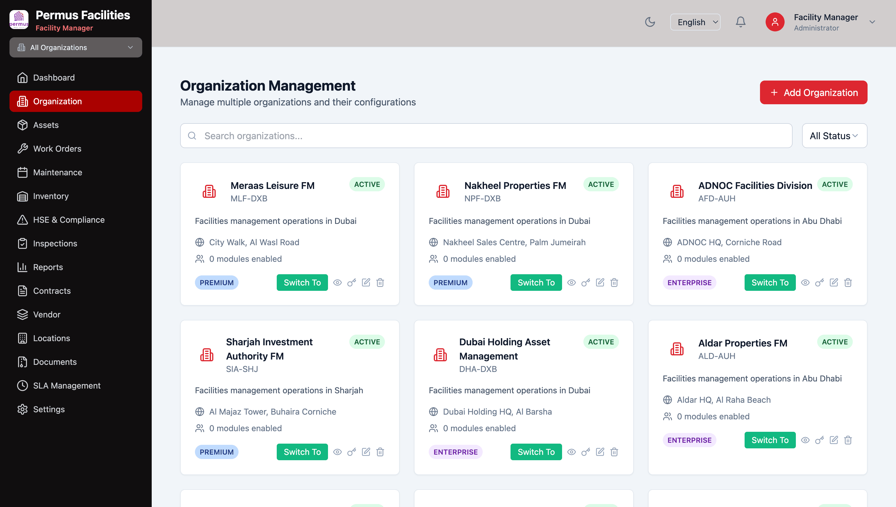Open the Organization section in the sidebar
This screenshot has width=896, height=507.
57,101
